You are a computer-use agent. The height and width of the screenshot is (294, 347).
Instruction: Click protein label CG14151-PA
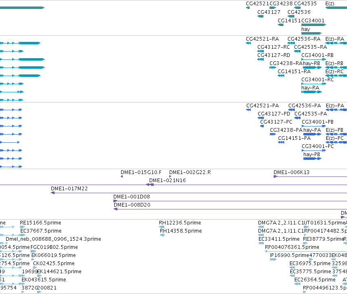point(294,138)
